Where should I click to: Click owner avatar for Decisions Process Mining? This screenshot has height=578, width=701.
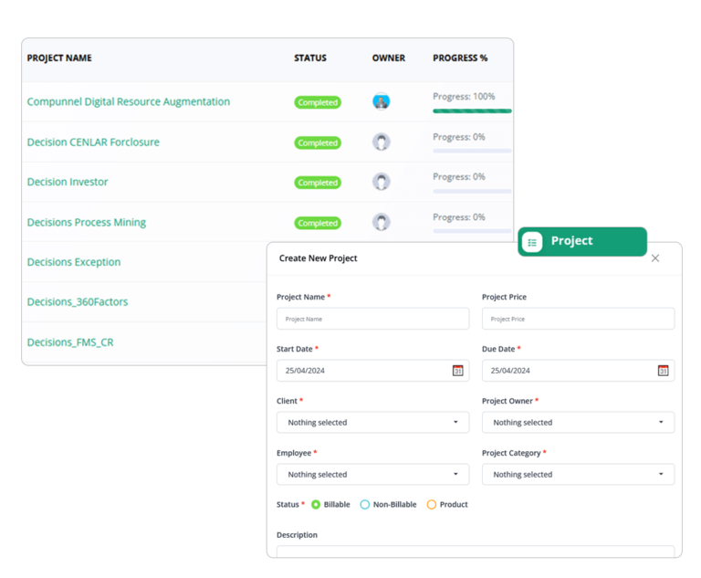point(381,222)
